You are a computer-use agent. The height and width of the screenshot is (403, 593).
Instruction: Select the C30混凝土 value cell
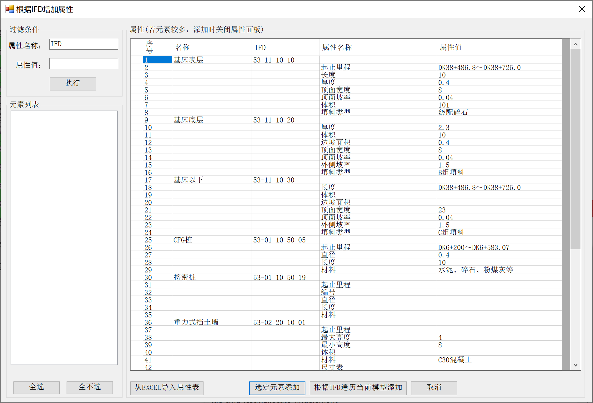click(499, 360)
